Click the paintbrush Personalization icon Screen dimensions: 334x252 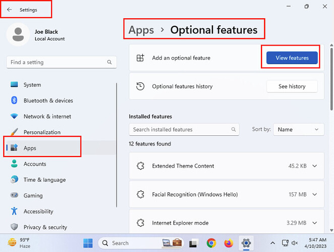14,132
